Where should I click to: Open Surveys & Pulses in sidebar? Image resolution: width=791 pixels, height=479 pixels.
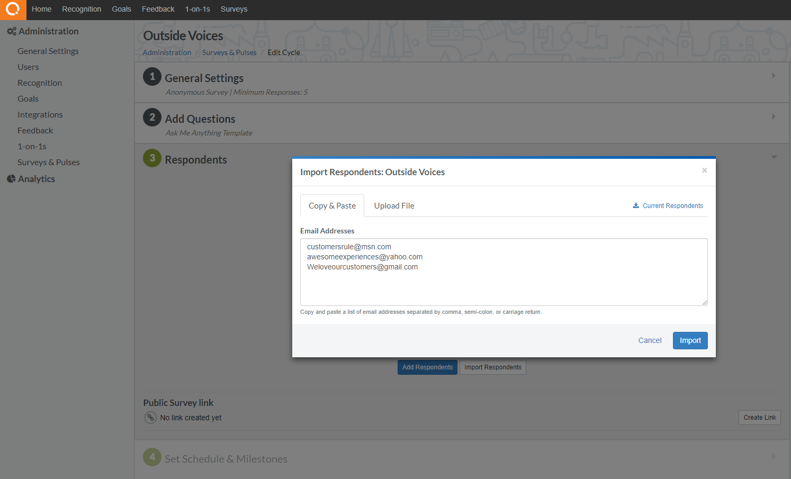49,162
